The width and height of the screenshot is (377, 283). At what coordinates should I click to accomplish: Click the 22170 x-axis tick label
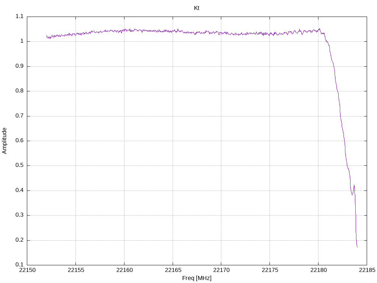click(221, 270)
